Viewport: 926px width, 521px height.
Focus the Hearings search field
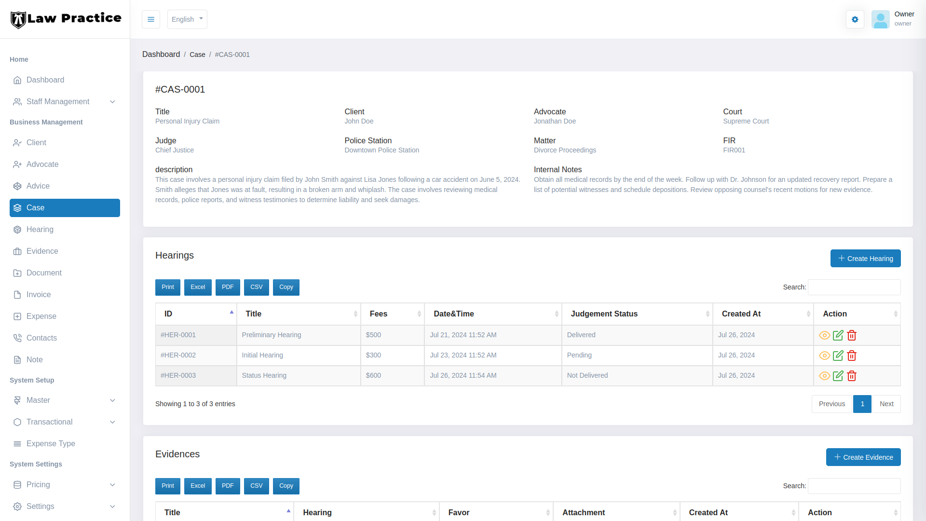coord(854,287)
